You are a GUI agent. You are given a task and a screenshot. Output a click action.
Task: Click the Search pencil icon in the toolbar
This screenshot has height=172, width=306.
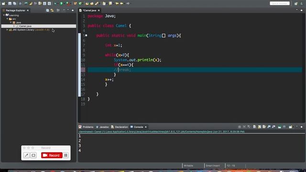[x=97, y=3]
